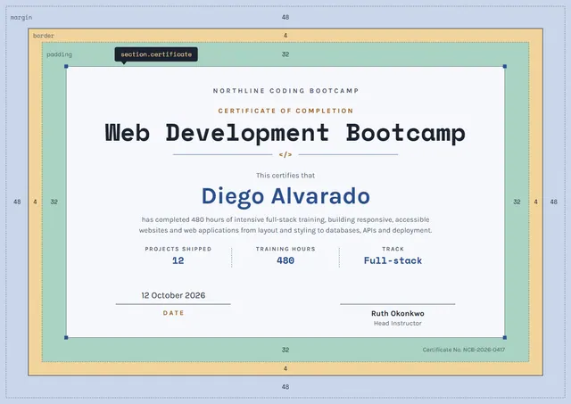Click the </> code ornament
The width and height of the screenshot is (571, 404).
[x=285, y=154]
